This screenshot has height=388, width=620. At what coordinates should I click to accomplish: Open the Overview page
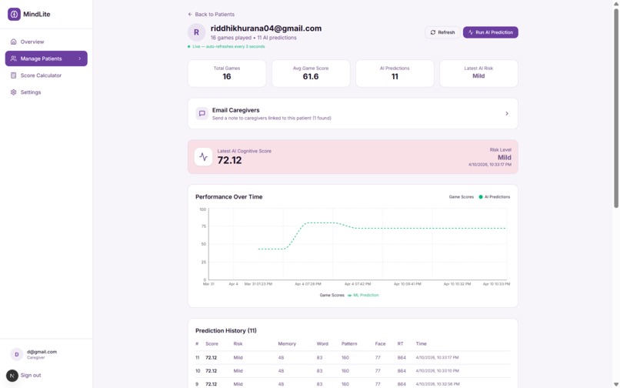click(46, 42)
